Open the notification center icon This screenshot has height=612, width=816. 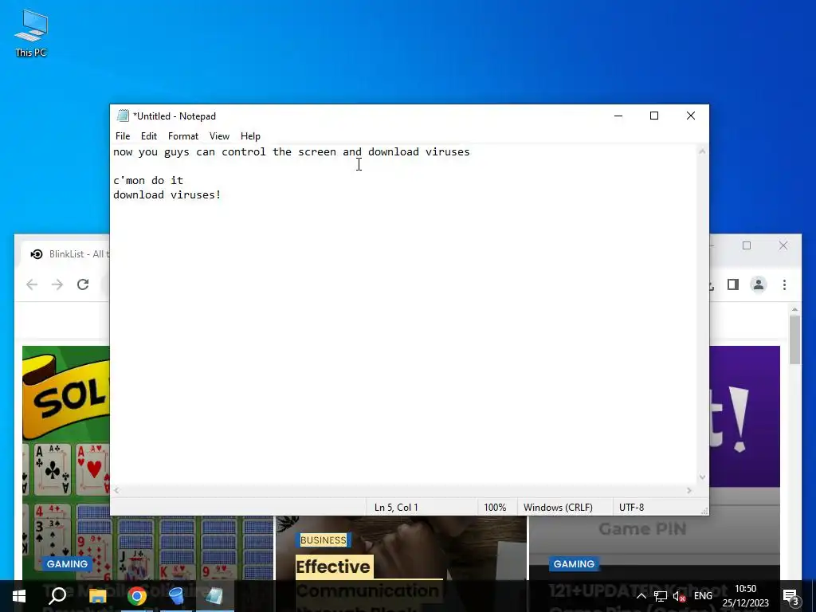pos(791,596)
